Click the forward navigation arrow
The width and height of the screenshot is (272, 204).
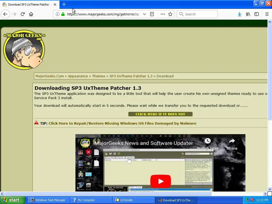coord(14,14)
